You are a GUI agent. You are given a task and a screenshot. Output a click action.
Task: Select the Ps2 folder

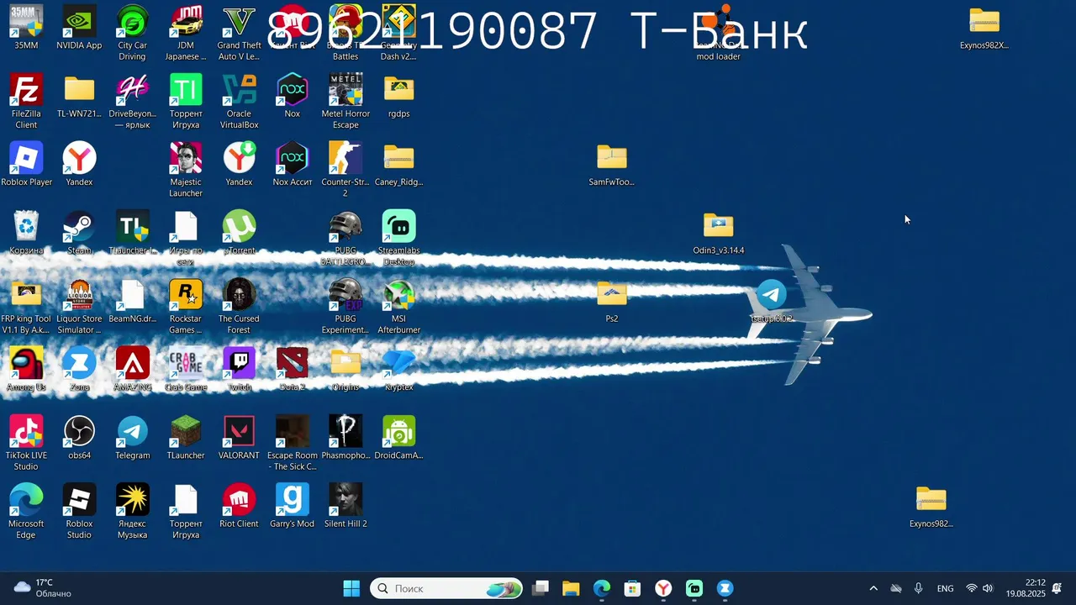(612, 295)
